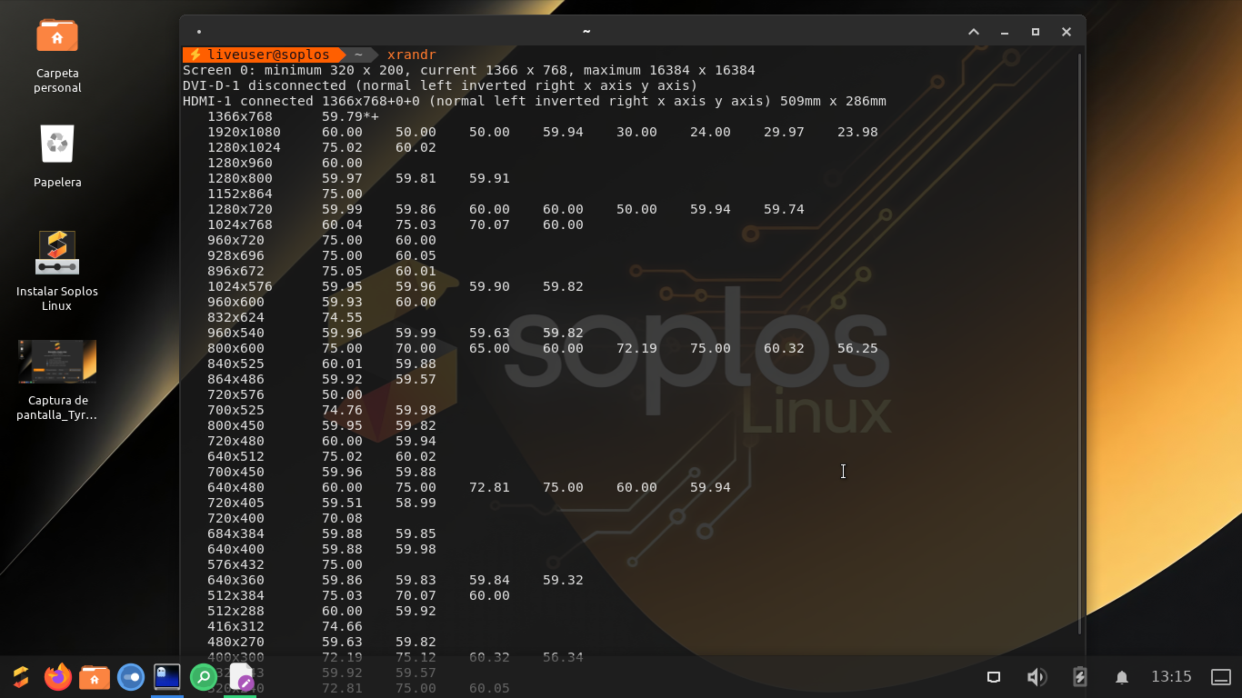The image size is (1242, 698).
Task: Open the notifications bell
Action: click(1122, 677)
